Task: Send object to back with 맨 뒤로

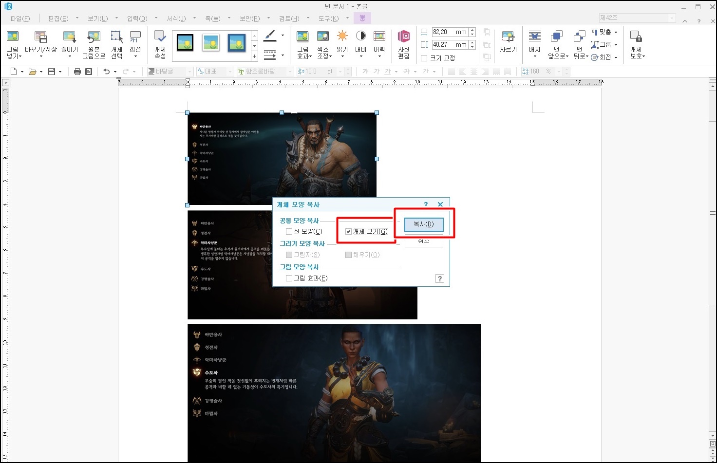Action: click(x=580, y=44)
